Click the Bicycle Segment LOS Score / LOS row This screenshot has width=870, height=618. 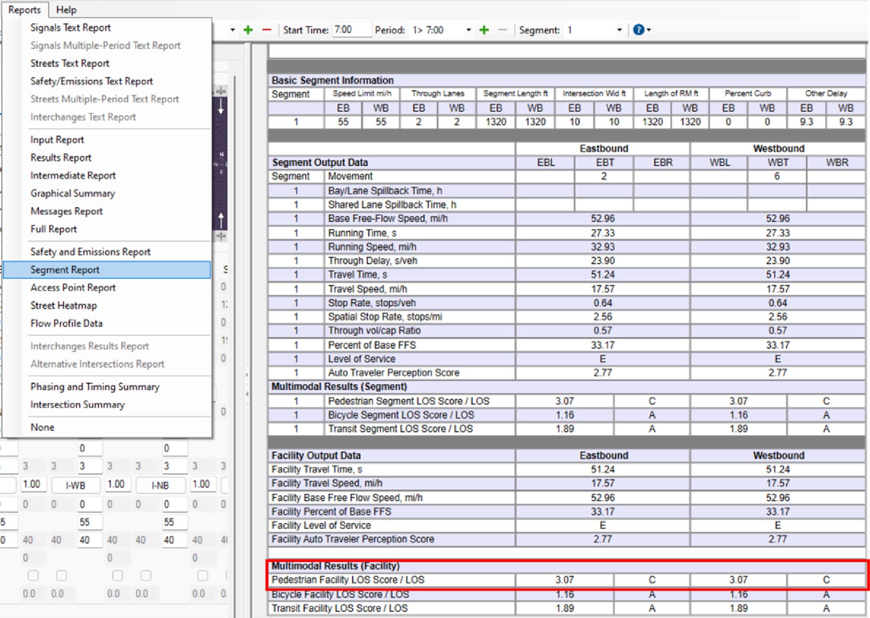tap(566, 415)
